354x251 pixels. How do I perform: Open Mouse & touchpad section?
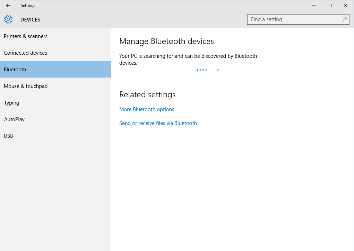coord(55,86)
